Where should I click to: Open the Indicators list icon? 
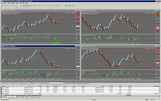[66, 5]
